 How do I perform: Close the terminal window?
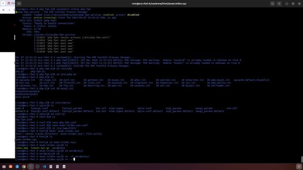coord(299,3)
